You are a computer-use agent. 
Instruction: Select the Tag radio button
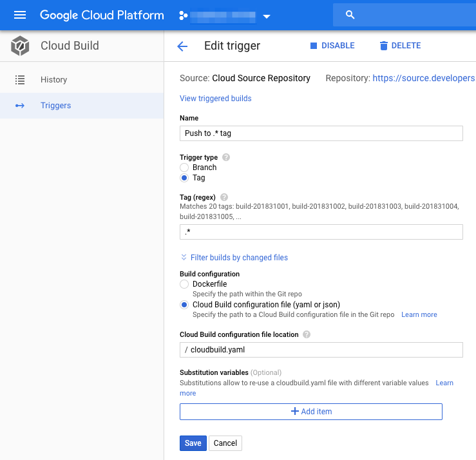coord(184,178)
